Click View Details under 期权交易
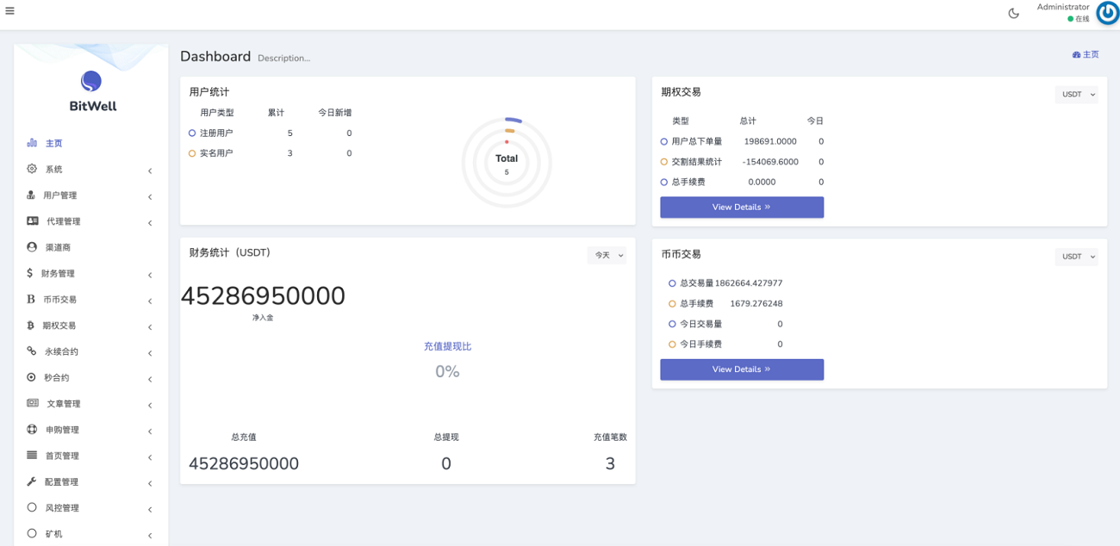Image resolution: width=1120 pixels, height=546 pixels. pyautogui.click(x=741, y=208)
